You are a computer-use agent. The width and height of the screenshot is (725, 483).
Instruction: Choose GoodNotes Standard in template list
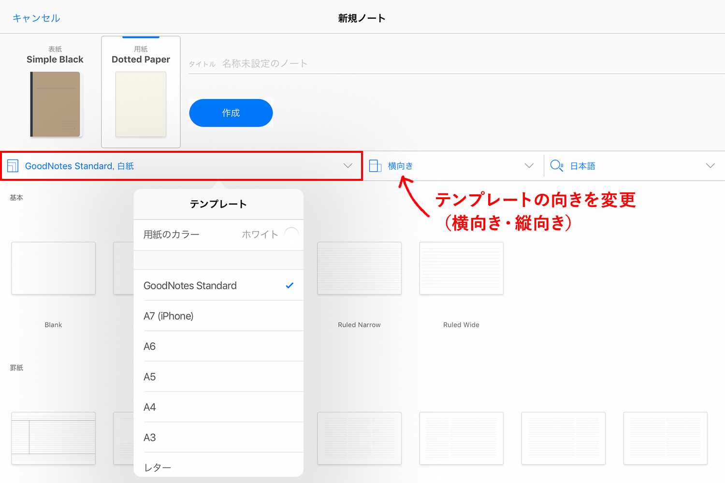[x=218, y=285]
